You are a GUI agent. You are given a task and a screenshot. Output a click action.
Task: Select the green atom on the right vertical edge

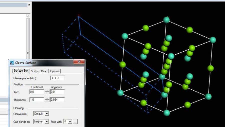point(210,68)
